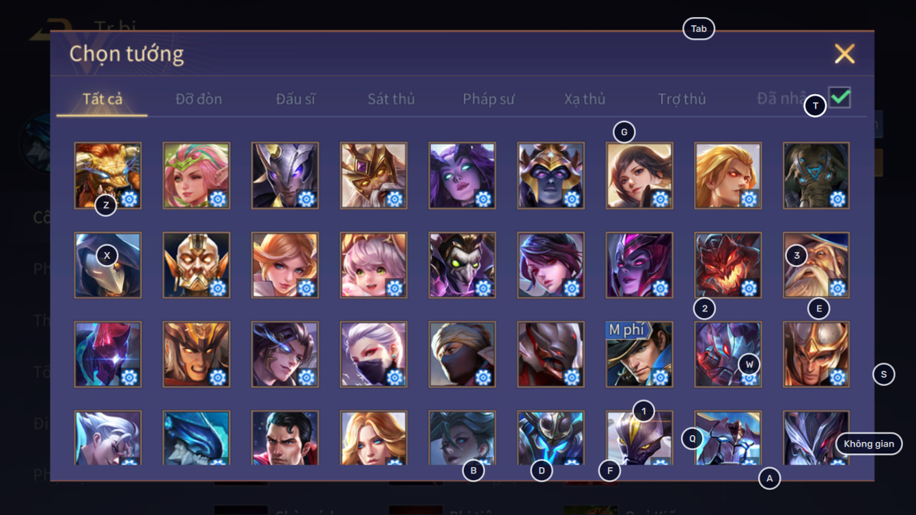Go to the Đấu sĩ tab
The image size is (916, 515).
[296, 99]
